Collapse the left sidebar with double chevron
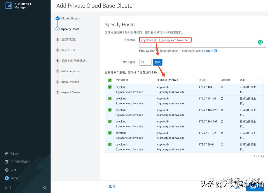269x193 pixels. (x=45, y=188)
